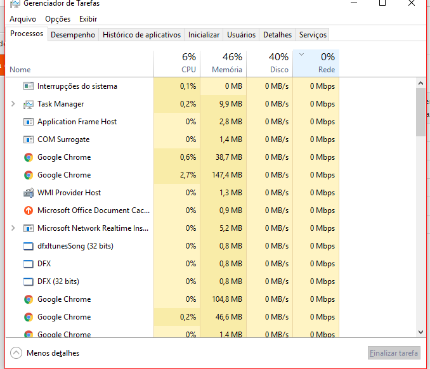430x369 pixels.
Task: Click the Chrome icon on the 104,8 MB row
Action: [x=29, y=299]
